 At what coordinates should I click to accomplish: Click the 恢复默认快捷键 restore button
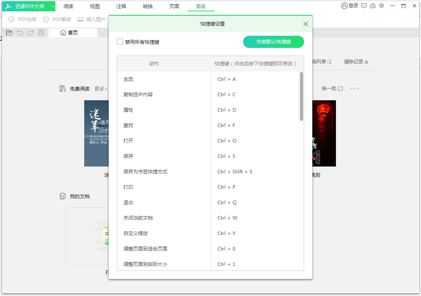[273, 42]
